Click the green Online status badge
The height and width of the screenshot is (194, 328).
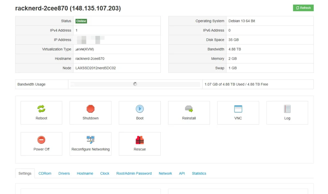(81, 21)
